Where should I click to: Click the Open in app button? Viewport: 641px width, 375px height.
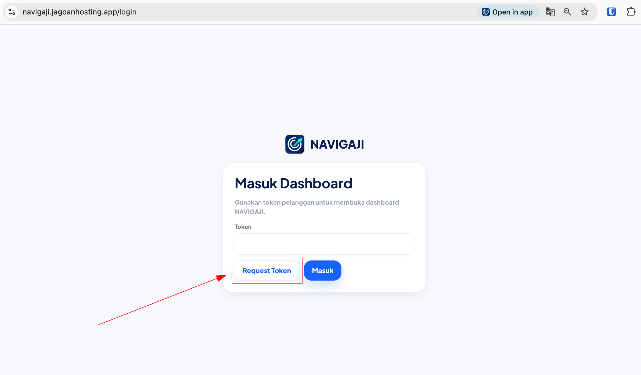click(x=508, y=12)
